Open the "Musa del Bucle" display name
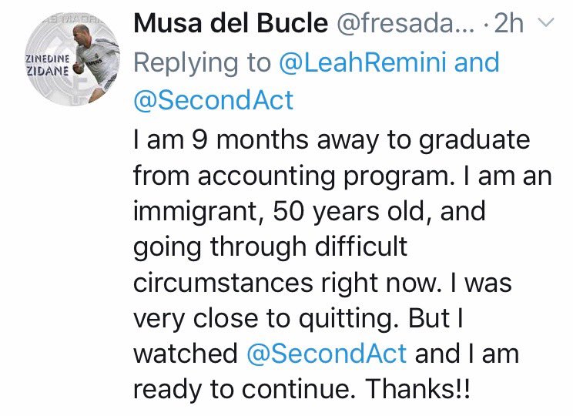The width and height of the screenshot is (573, 416). (x=230, y=25)
